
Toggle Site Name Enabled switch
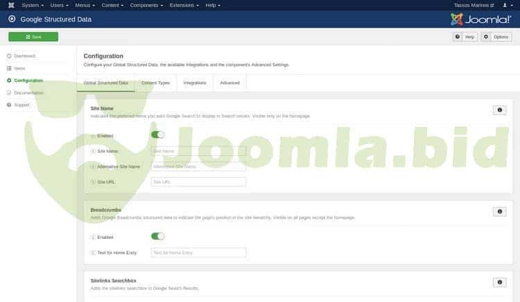click(157, 135)
